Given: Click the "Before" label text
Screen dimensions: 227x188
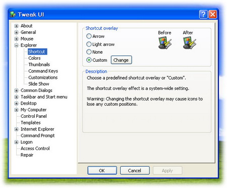Looking at the screenshot, I should pyautogui.click(x=164, y=33).
